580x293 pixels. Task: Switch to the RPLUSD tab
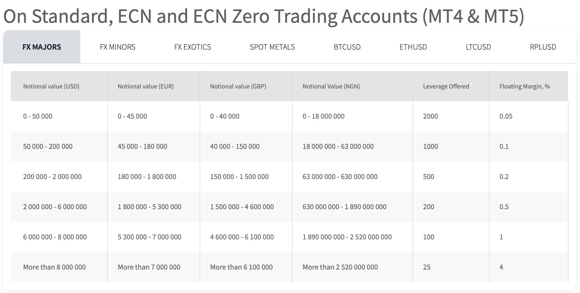543,47
